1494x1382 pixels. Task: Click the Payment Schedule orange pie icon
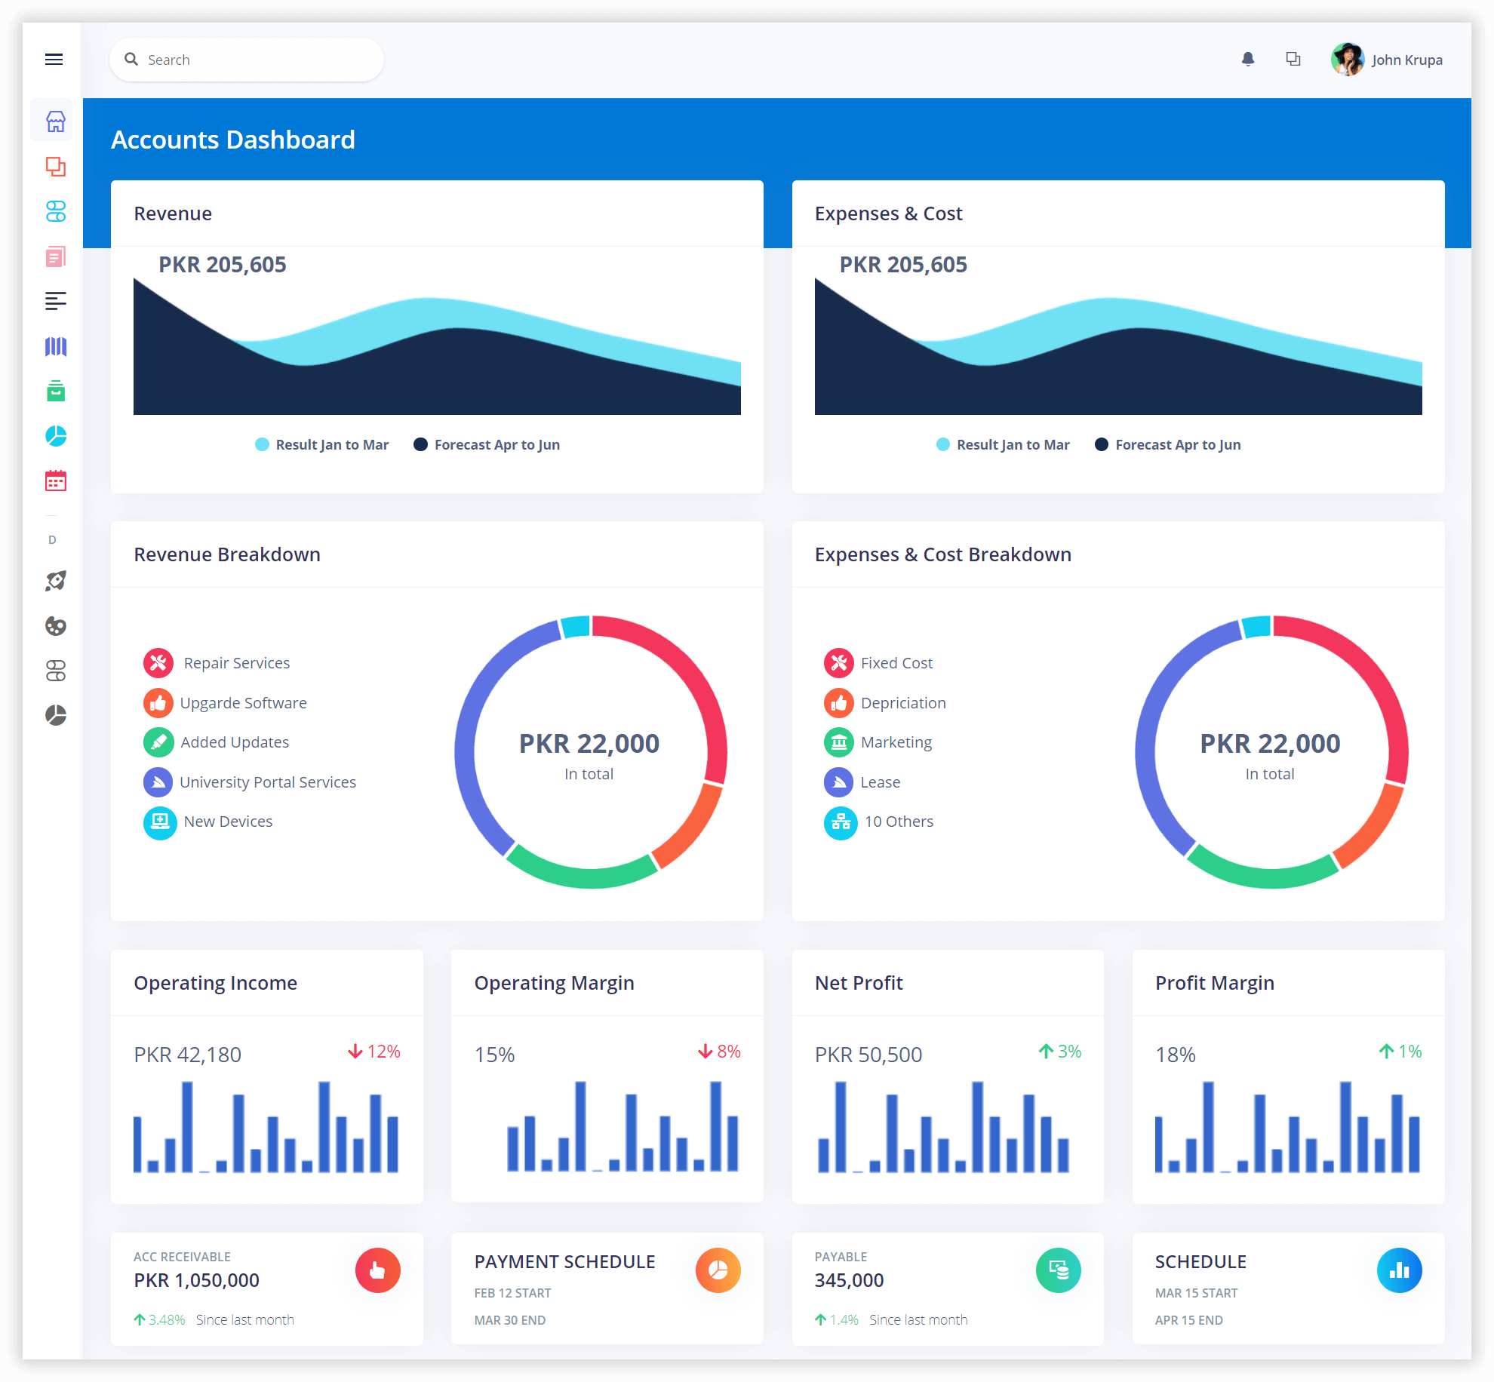(x=718, y=1270)
